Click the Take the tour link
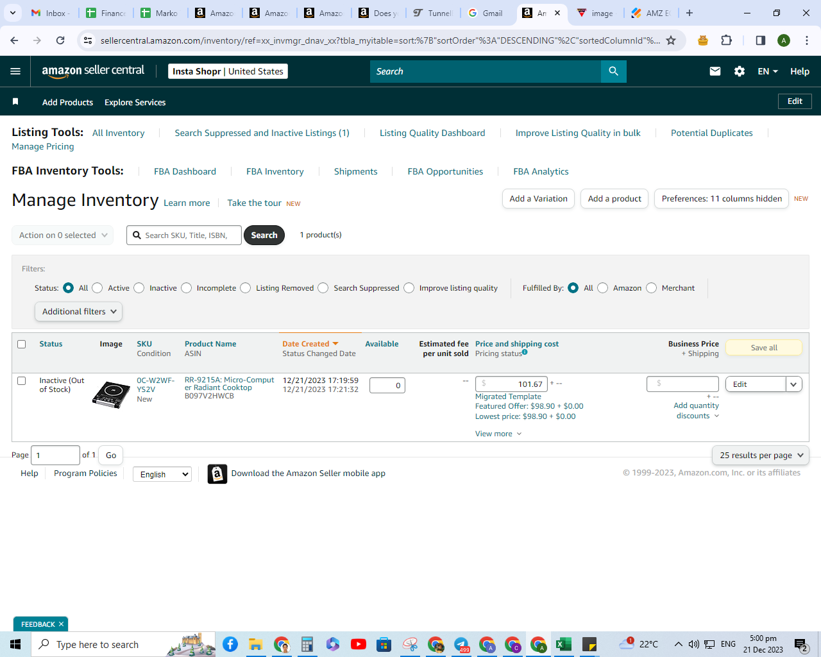The width and height of the screenshot is (821, 657). pos(254,203)
